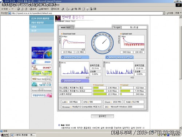This screenshot has height=137, width=182.
Task: Go to the home page with the Home icon
Action: click(x=26, y=9)
